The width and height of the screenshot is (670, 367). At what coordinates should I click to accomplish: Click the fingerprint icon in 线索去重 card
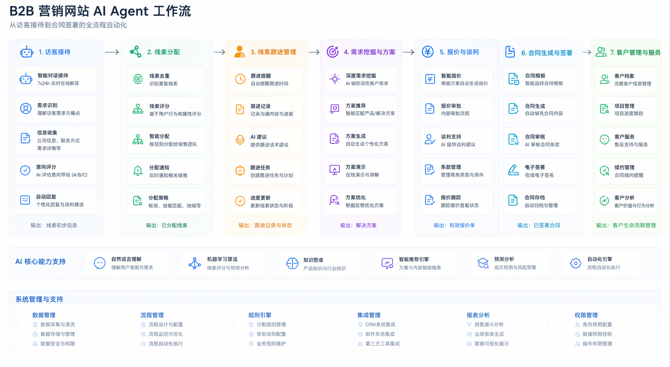(138, 79)
